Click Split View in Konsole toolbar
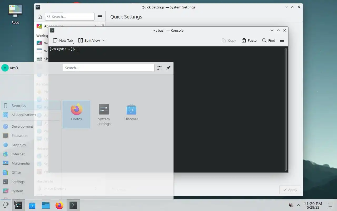Image resolution: width=337 pixels, height=211 pixels. coord(89,40)
